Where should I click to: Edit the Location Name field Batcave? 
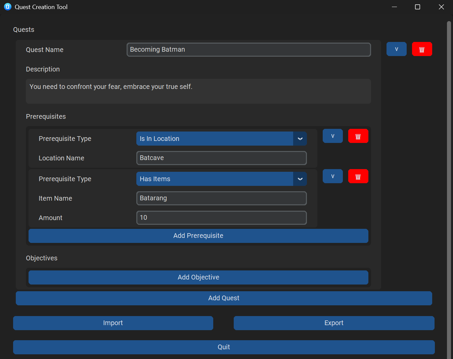pyautogui.click(x=221, y=158)
